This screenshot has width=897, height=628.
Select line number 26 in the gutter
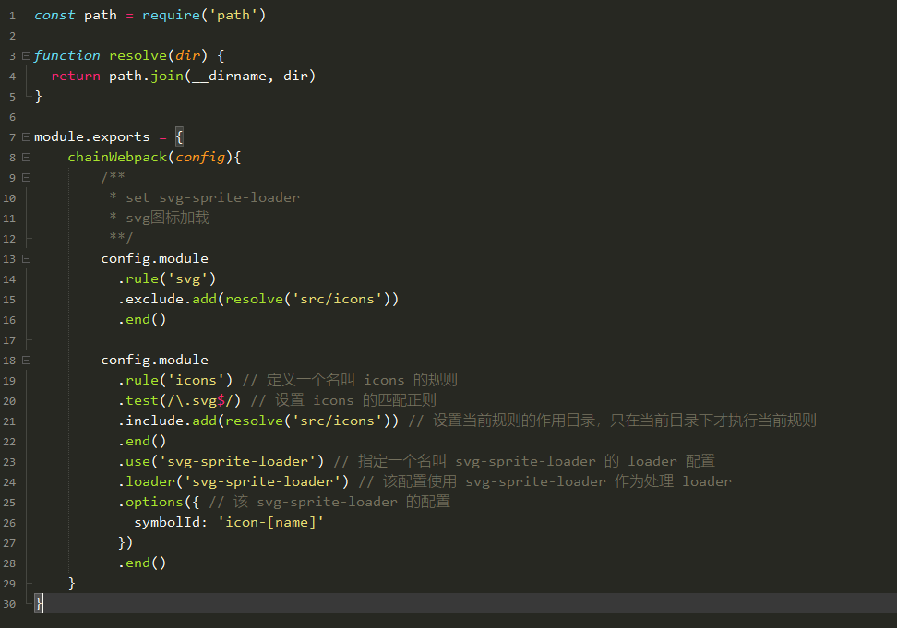(10, 523)
